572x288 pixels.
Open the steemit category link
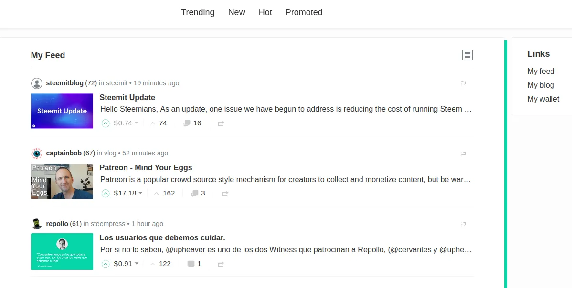pyautogui.click(x=117, y=83)
